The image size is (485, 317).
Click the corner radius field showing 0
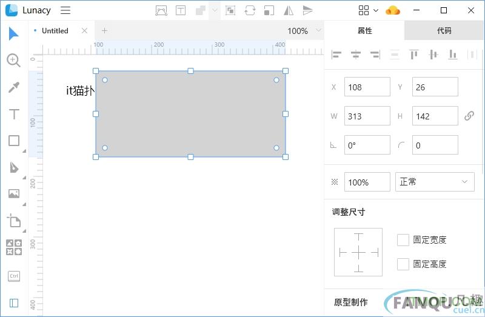[435, 145]
